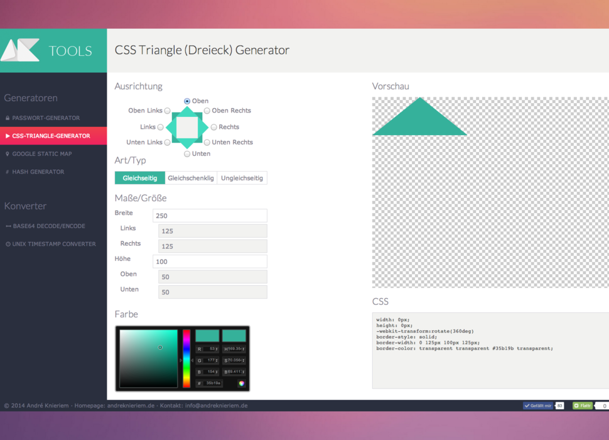The image size is (609, 440).
Task: Switch to the Ungleichseitig triangle type
Action: (x=242, y=178)
